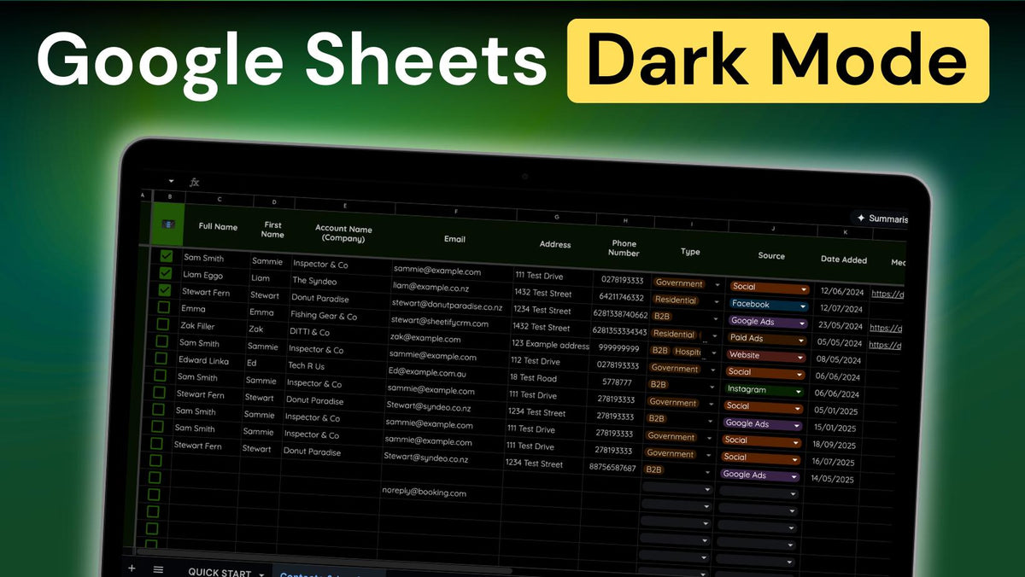Image resolution: width=1025 pixels, height=577 pixels.
Task: Open the Residential type dropdown in Liam row
Action: 717,301
